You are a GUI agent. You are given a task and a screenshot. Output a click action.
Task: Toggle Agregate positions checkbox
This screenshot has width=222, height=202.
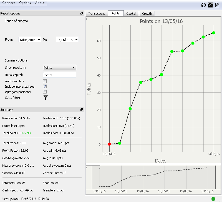(45, 92)
